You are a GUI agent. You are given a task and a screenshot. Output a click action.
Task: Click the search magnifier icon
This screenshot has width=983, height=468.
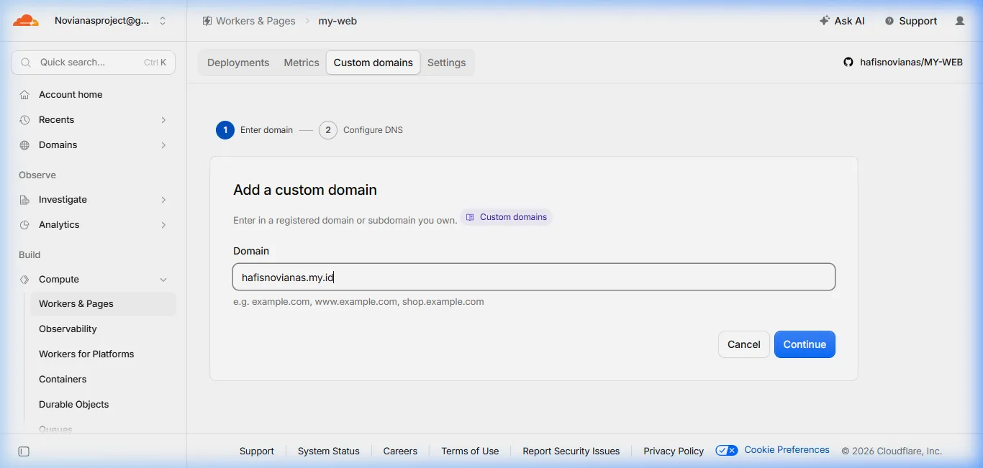click(x=26, y=63)
